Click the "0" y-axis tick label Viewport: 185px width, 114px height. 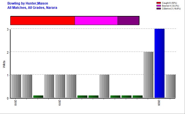(8, 98)
